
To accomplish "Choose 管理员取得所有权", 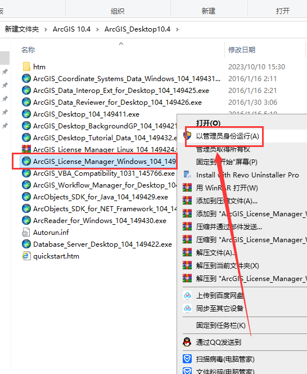I will [x=223, y=149].
